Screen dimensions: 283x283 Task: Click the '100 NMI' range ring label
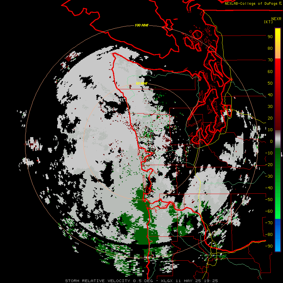pyautogui.click(x=142, y=25)
